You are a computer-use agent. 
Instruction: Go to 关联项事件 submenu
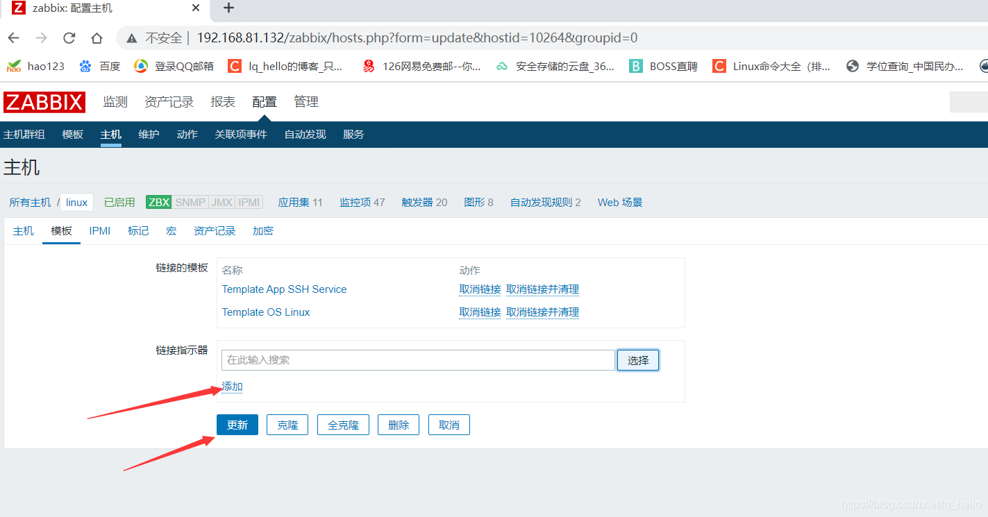coord(241,135)
